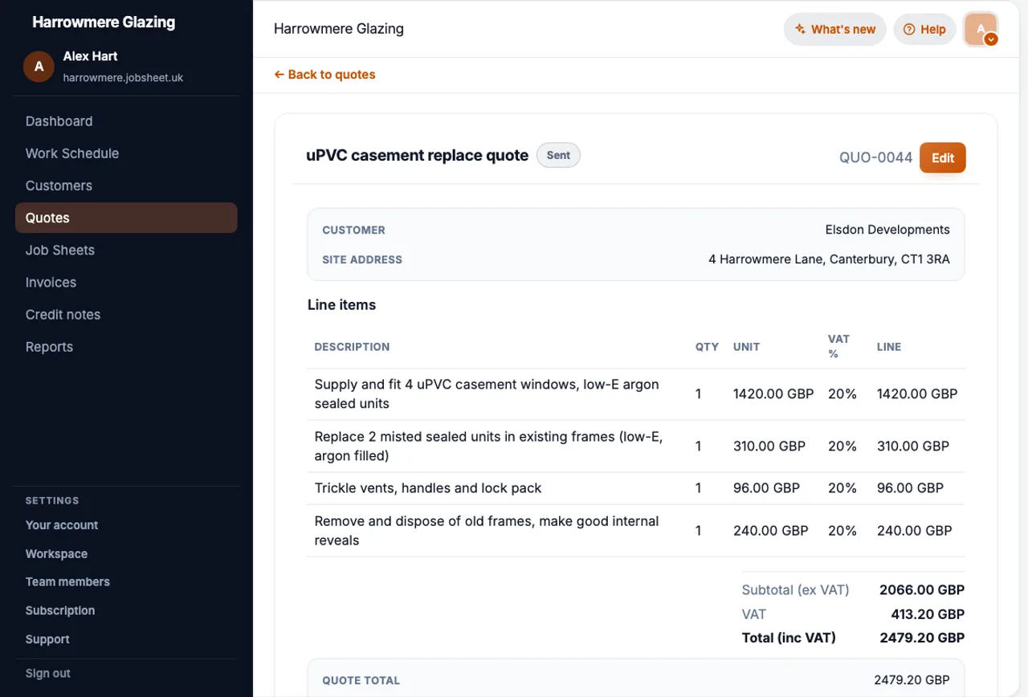Click site address 4 Harrowmere Lane, Canterbury
Viewport: 1028px width, 697px height.
829,259
